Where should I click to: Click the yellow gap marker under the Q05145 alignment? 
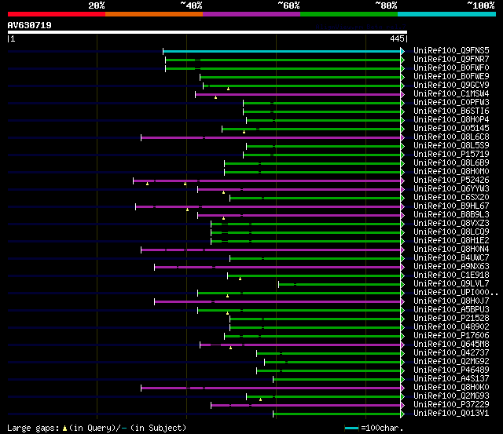[244, 132]
